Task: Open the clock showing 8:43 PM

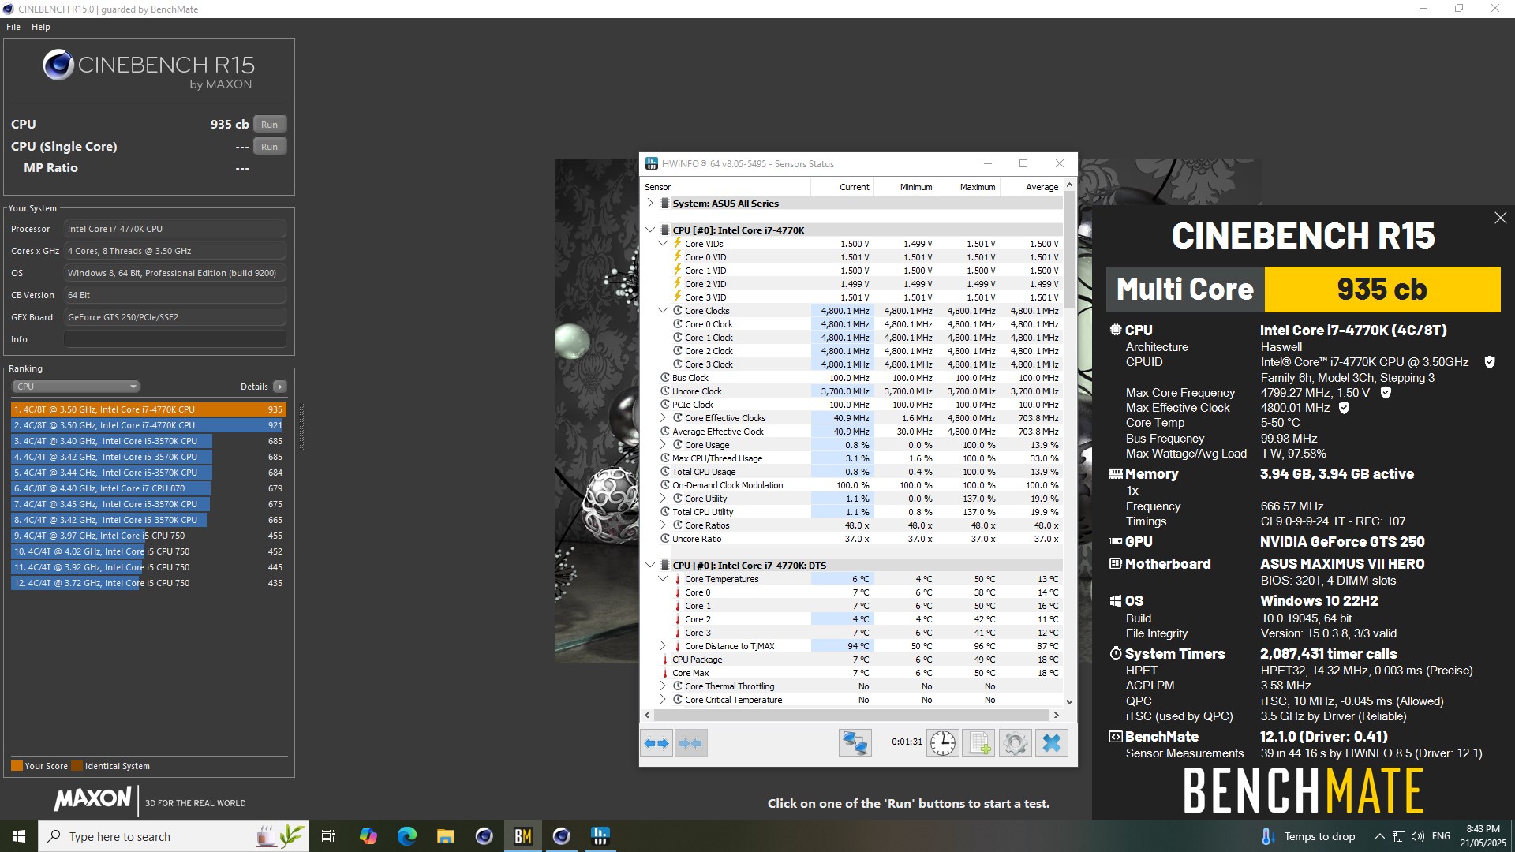Action: [x=1483, y=836]
